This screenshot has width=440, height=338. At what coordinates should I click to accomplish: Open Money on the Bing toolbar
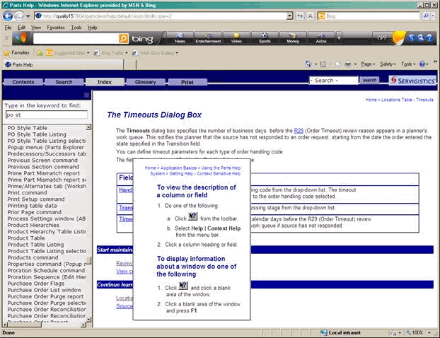pos(293,38)
